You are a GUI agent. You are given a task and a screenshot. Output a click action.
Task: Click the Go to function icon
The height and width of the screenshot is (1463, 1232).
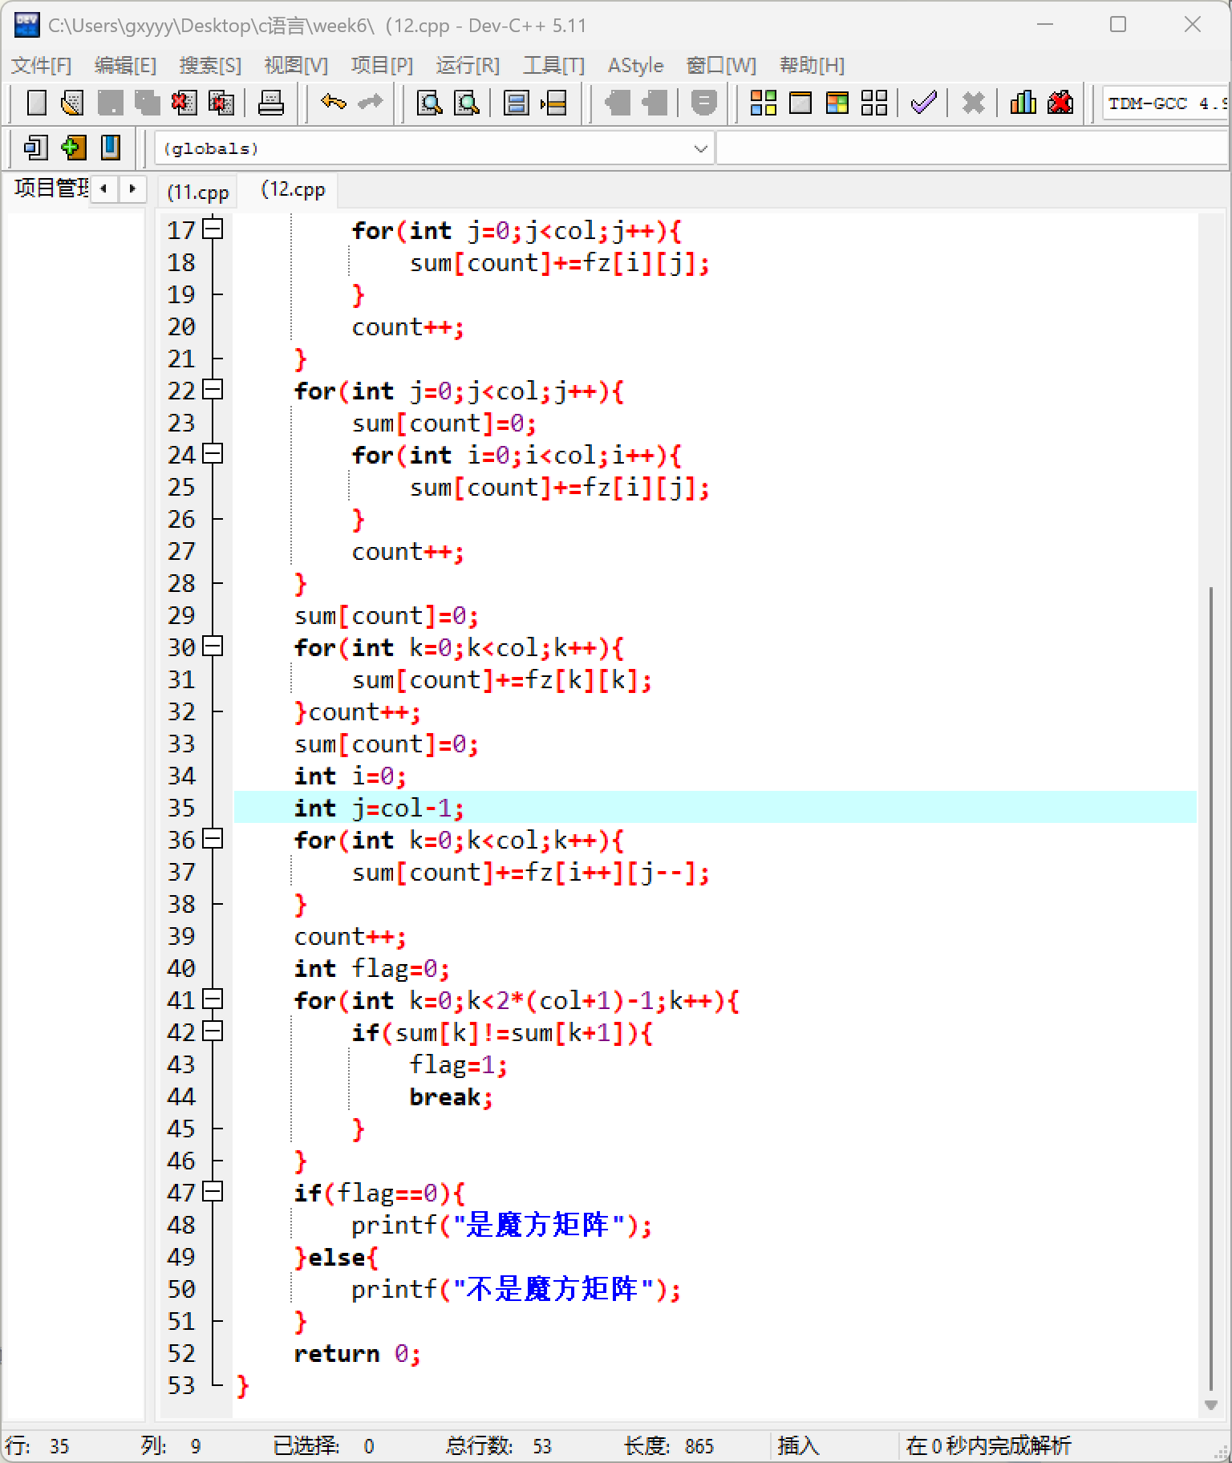(517, 103)
